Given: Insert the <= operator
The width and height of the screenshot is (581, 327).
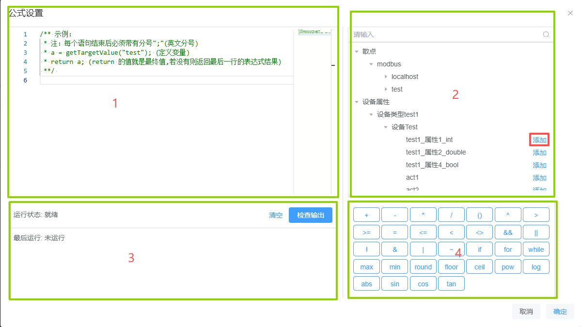Looking at the screenshot, I should 423,232.
